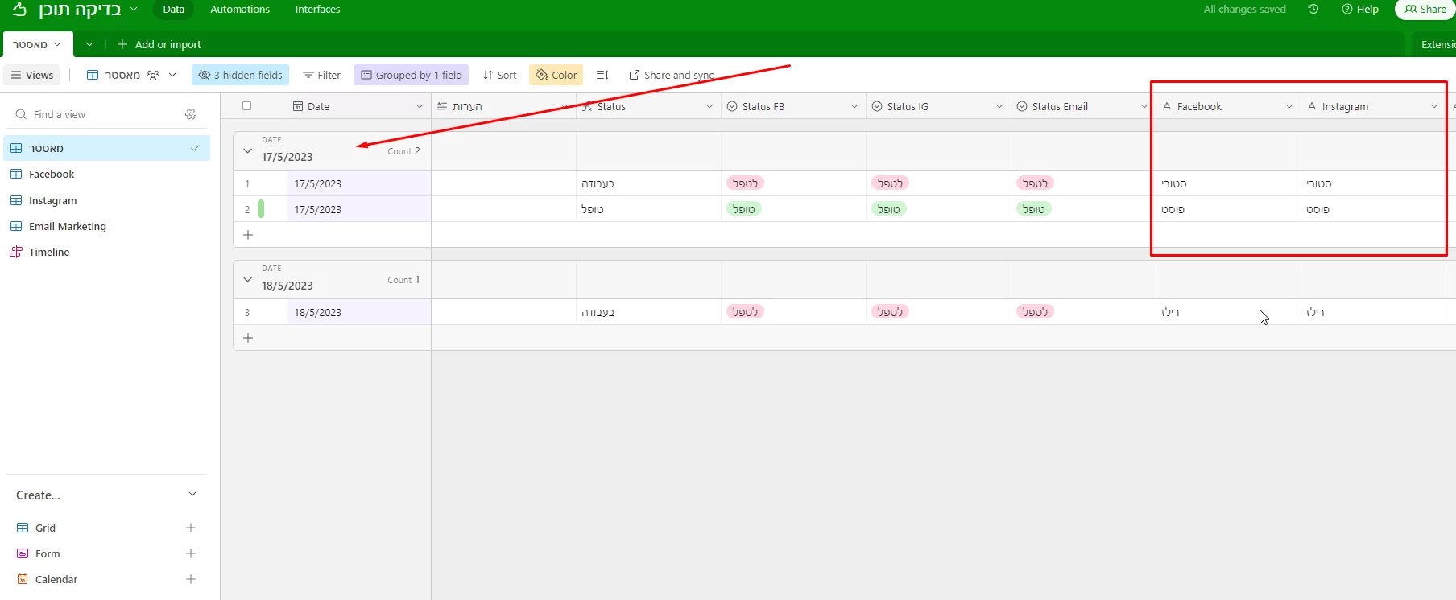This screenshot has width=1456, height=600.
Task: Add a row in the 18/5/2023 group
Action: tap(248, 338)
